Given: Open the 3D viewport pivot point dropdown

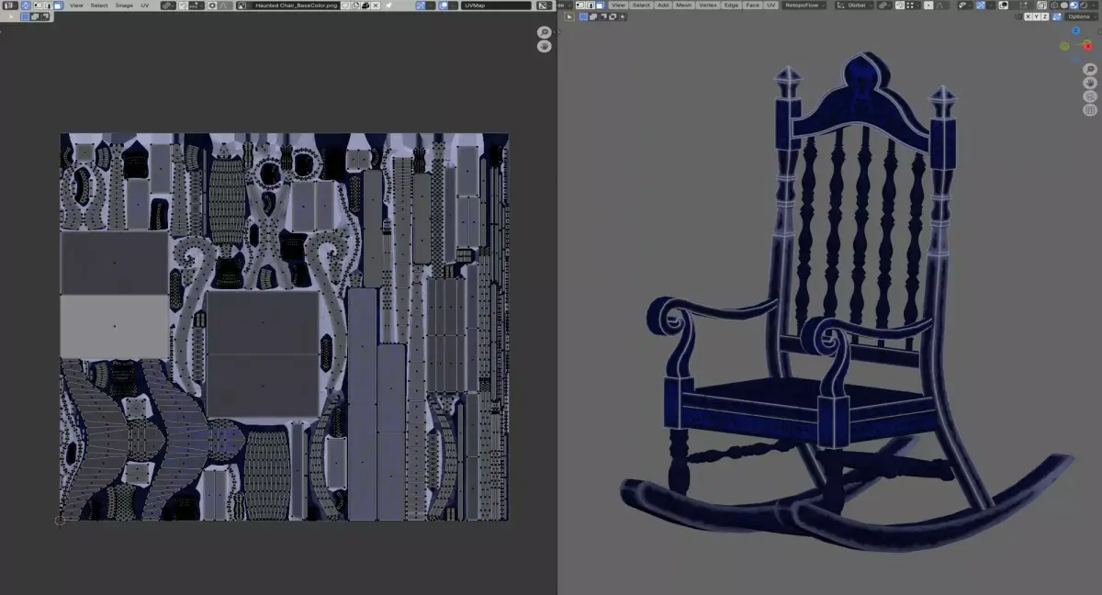Looking at the screenshot, I should point(885,6).
